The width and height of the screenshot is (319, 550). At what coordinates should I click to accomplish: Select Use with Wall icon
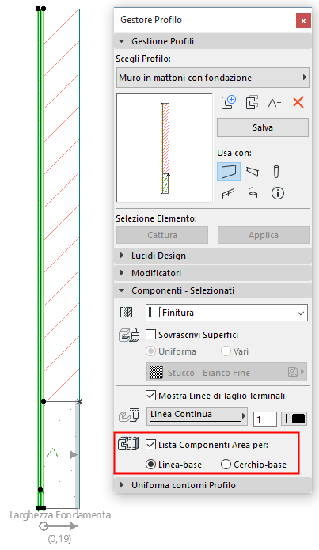[x=229, y=172]
